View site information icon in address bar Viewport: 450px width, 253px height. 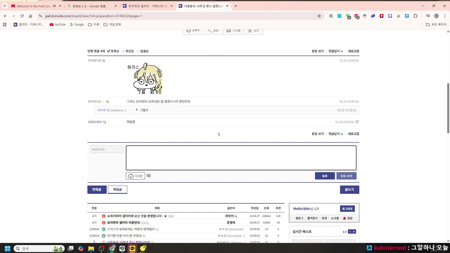click(x=40, y=16)
